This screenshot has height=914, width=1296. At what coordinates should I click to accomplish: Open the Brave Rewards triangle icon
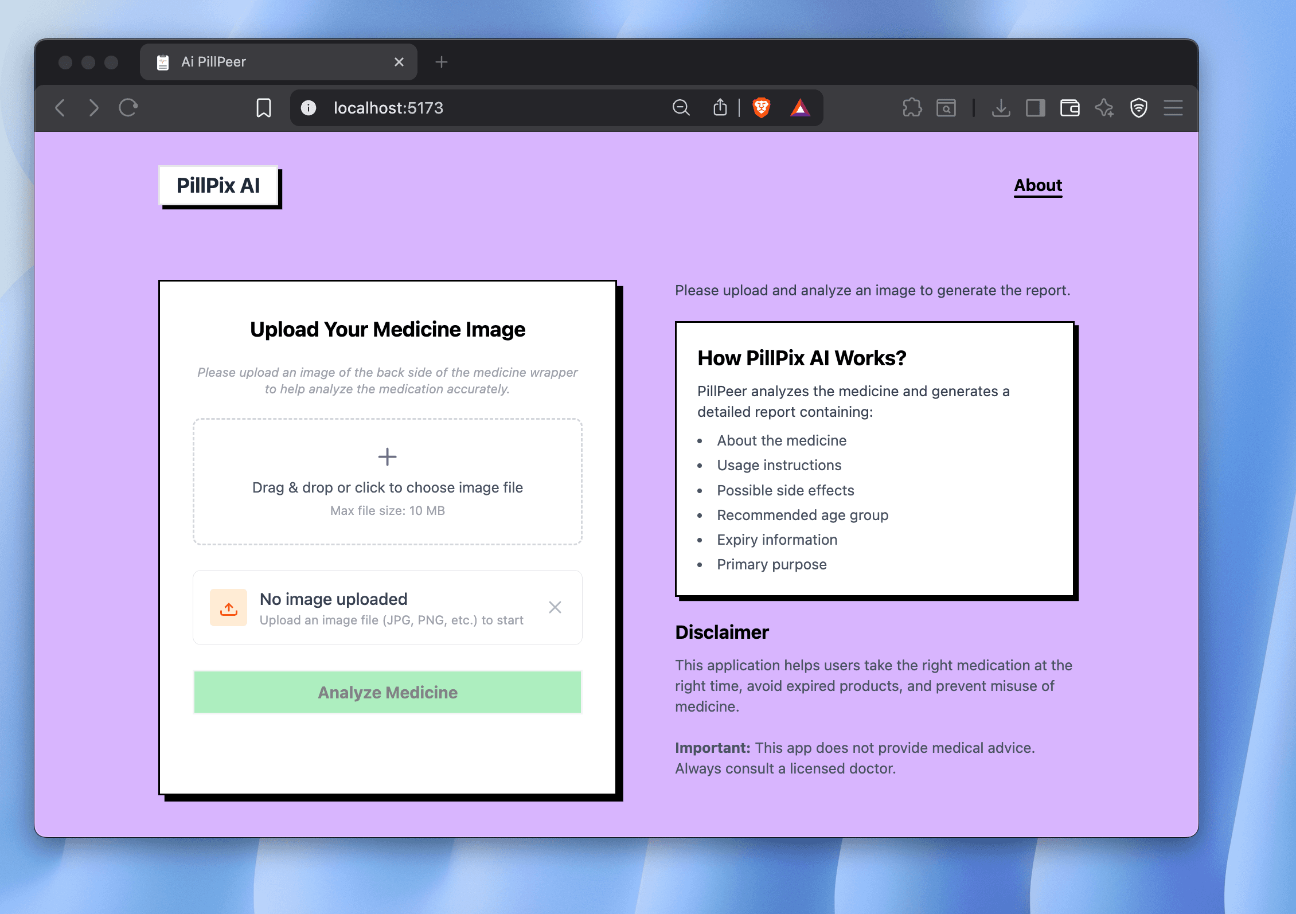800,108
